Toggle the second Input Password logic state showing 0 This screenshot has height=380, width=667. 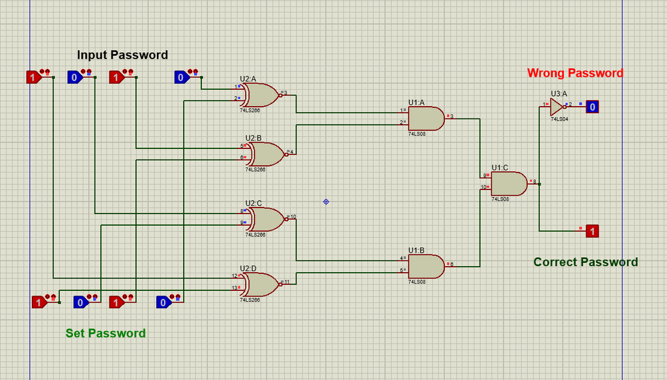pos(76,77)
